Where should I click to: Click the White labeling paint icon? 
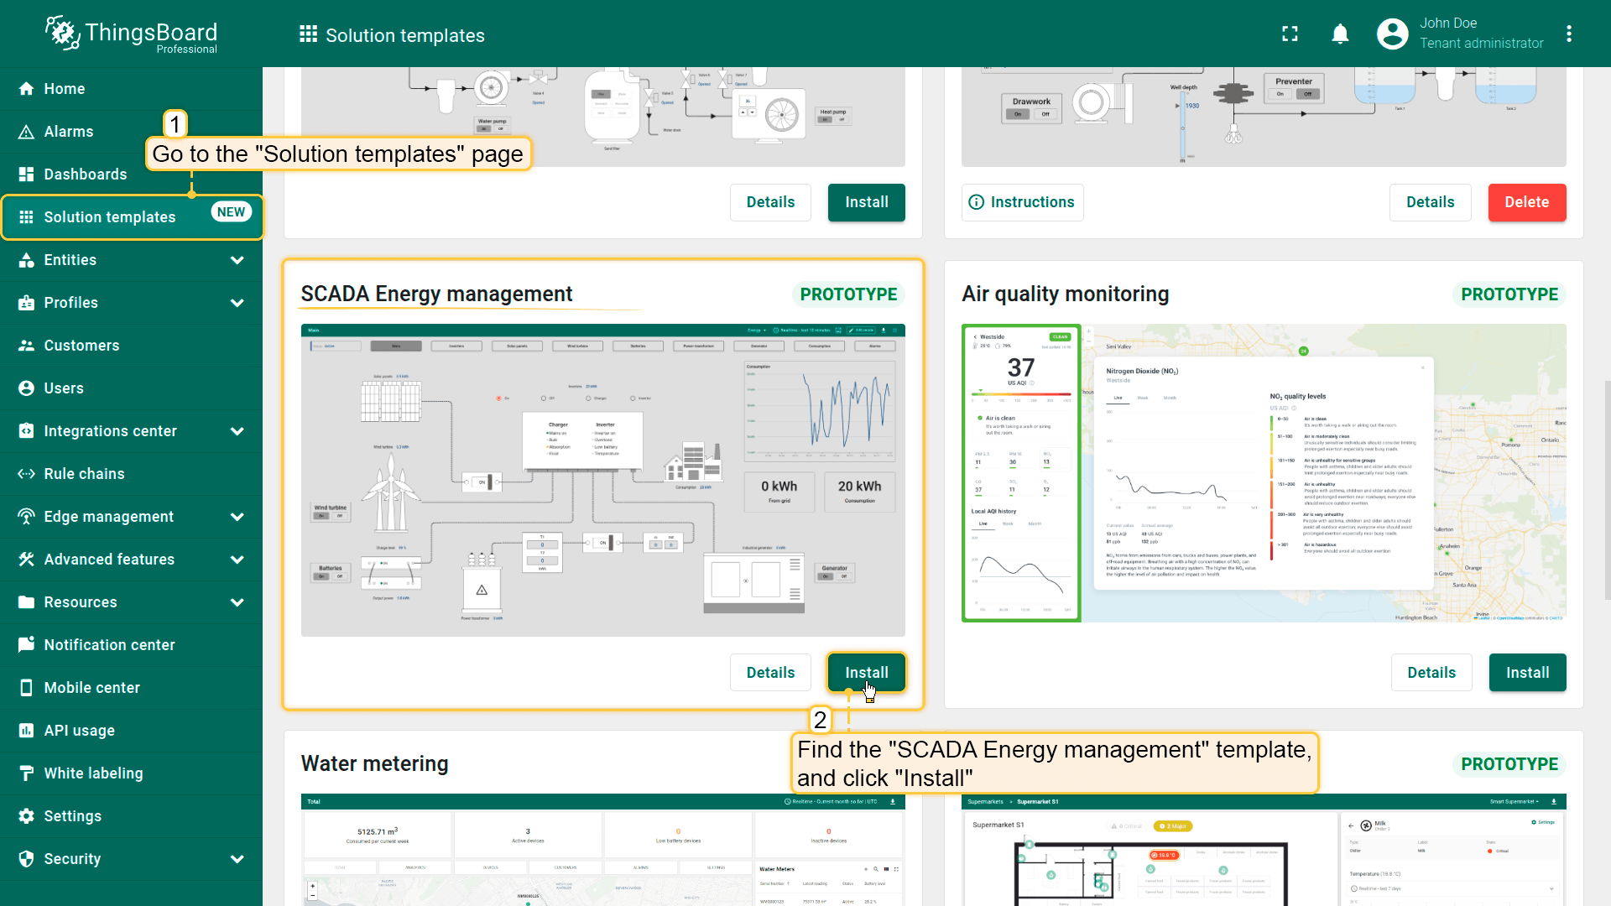26,773
